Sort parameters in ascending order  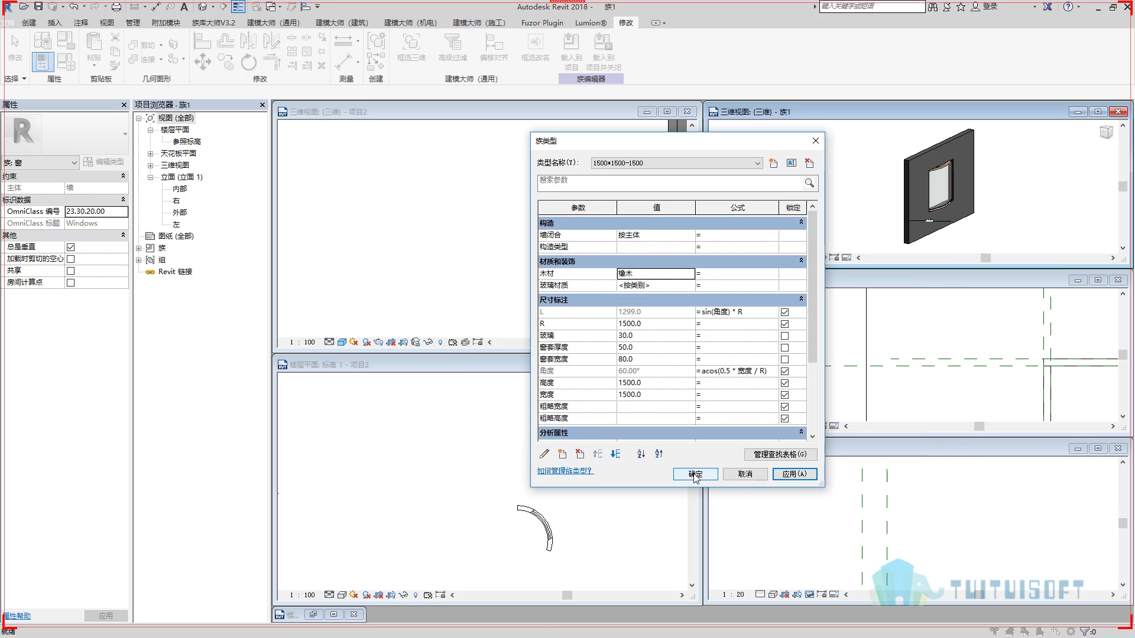(x=641, y=454)
